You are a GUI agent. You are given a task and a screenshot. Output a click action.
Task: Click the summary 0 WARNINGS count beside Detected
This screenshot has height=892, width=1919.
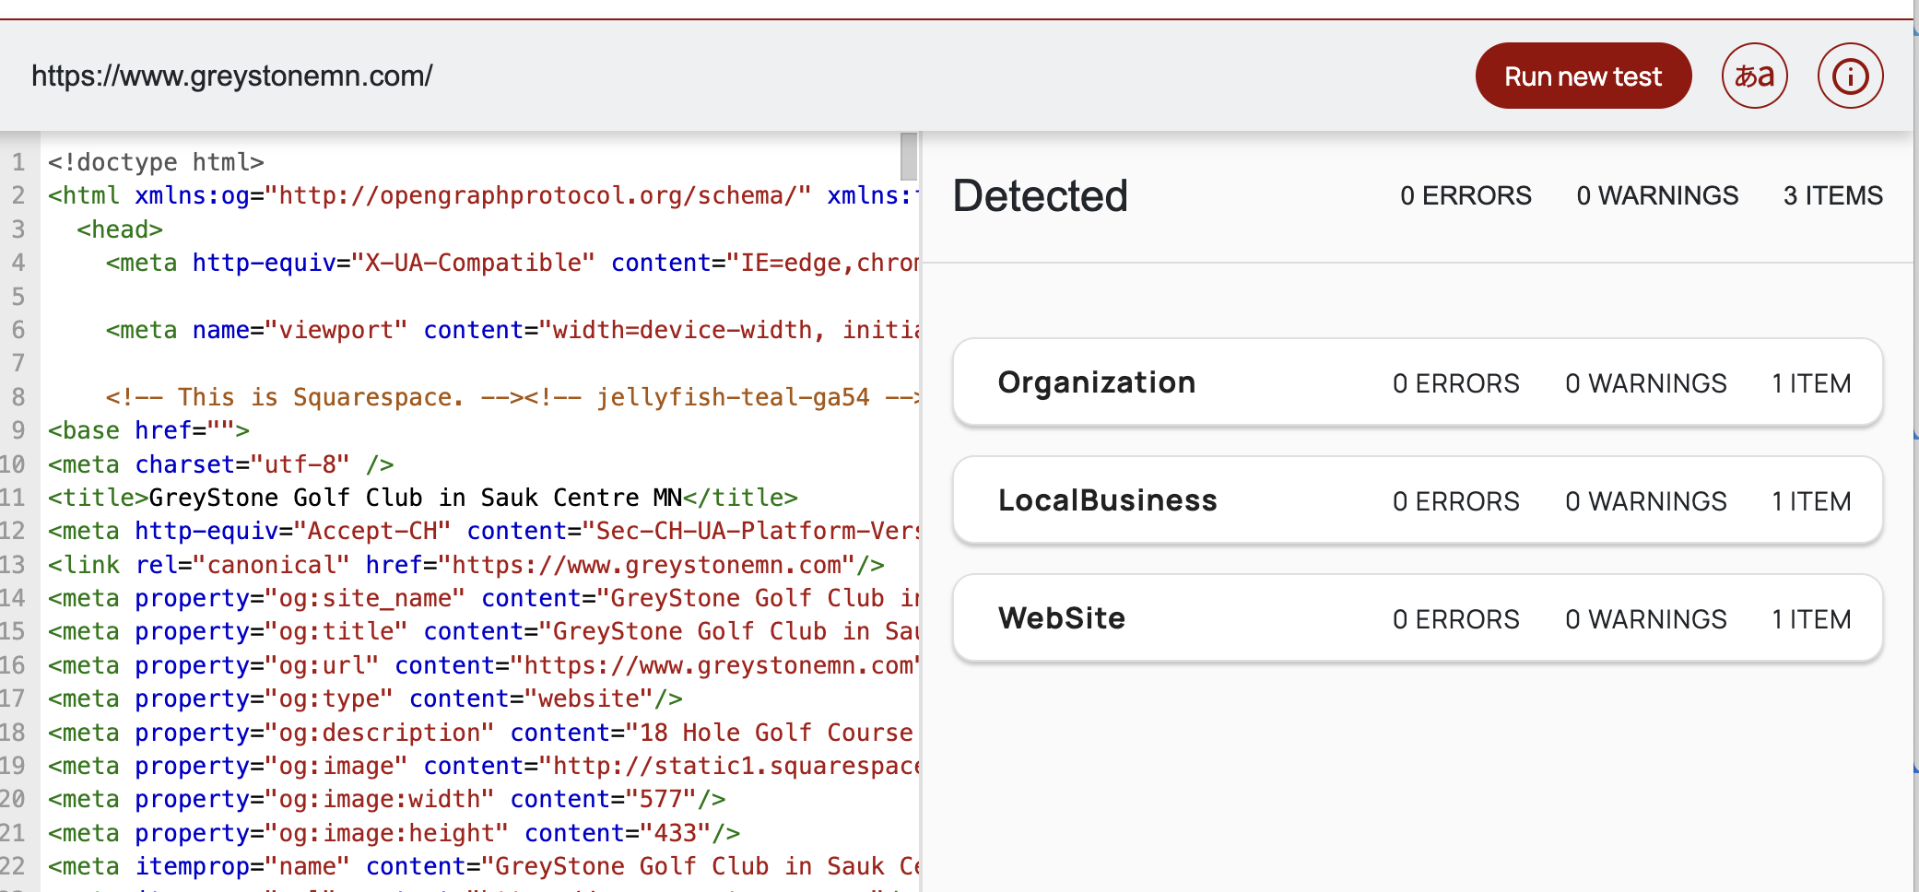click(x=1657, y=195)
